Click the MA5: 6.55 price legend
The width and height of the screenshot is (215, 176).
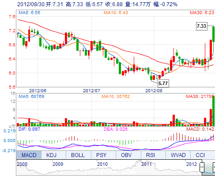(30, 13)
